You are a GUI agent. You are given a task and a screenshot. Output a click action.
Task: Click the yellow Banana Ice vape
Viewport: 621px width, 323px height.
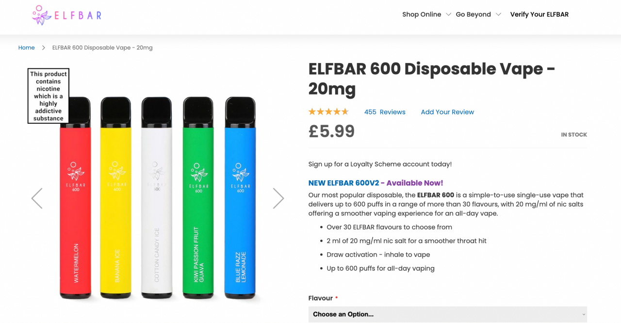[x=116, y=204]
